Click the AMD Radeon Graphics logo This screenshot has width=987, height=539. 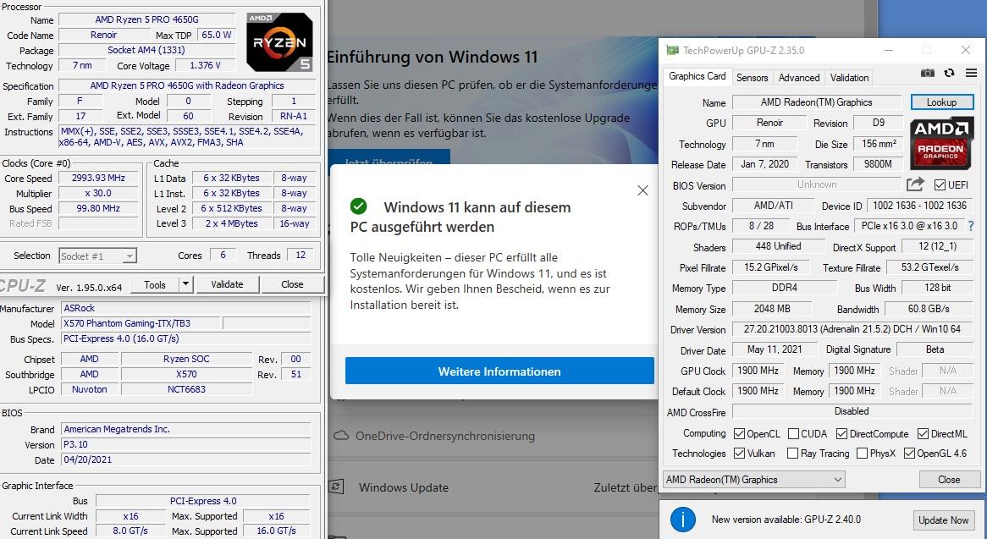tap(941, 143)
